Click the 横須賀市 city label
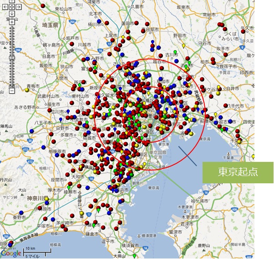This screenshot has width=274, height=259. point(130,245)
